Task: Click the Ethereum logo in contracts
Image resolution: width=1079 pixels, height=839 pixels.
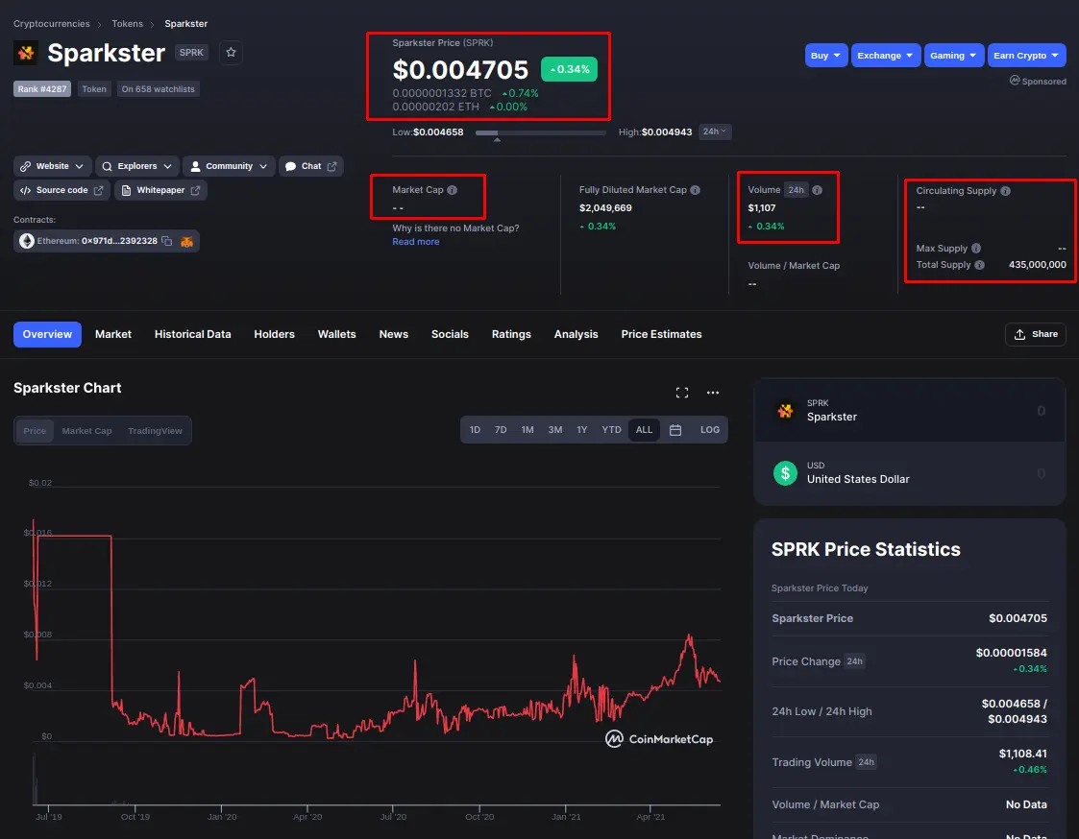Action: pos(27,241)
